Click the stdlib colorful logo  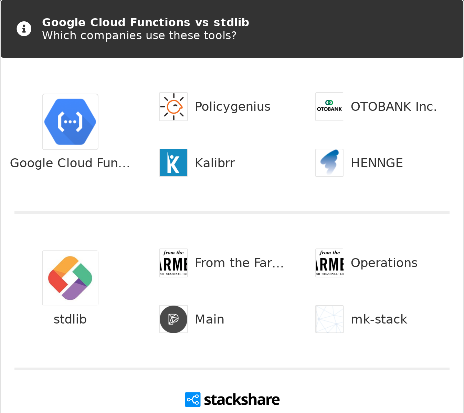(70, 278)
